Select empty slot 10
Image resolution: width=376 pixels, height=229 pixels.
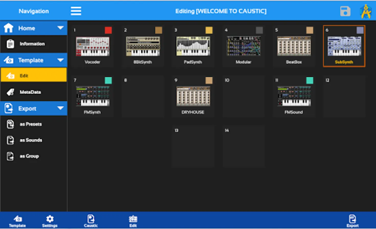coord(244,96)
